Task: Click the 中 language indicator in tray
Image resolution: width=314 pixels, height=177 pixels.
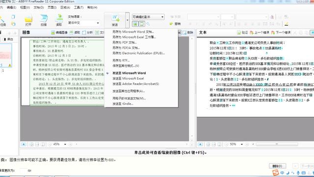Action: (x=282, y=173)
